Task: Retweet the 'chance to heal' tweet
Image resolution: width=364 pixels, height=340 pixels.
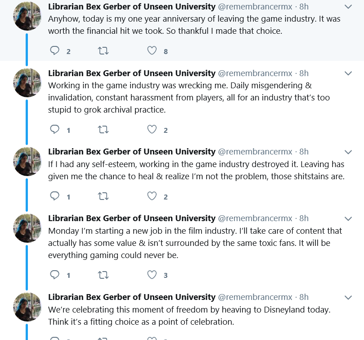Action: tap(103, 196)
